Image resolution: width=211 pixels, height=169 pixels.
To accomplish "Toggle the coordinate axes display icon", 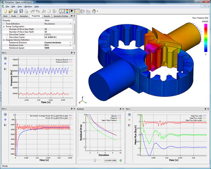I will coord(62,11).
